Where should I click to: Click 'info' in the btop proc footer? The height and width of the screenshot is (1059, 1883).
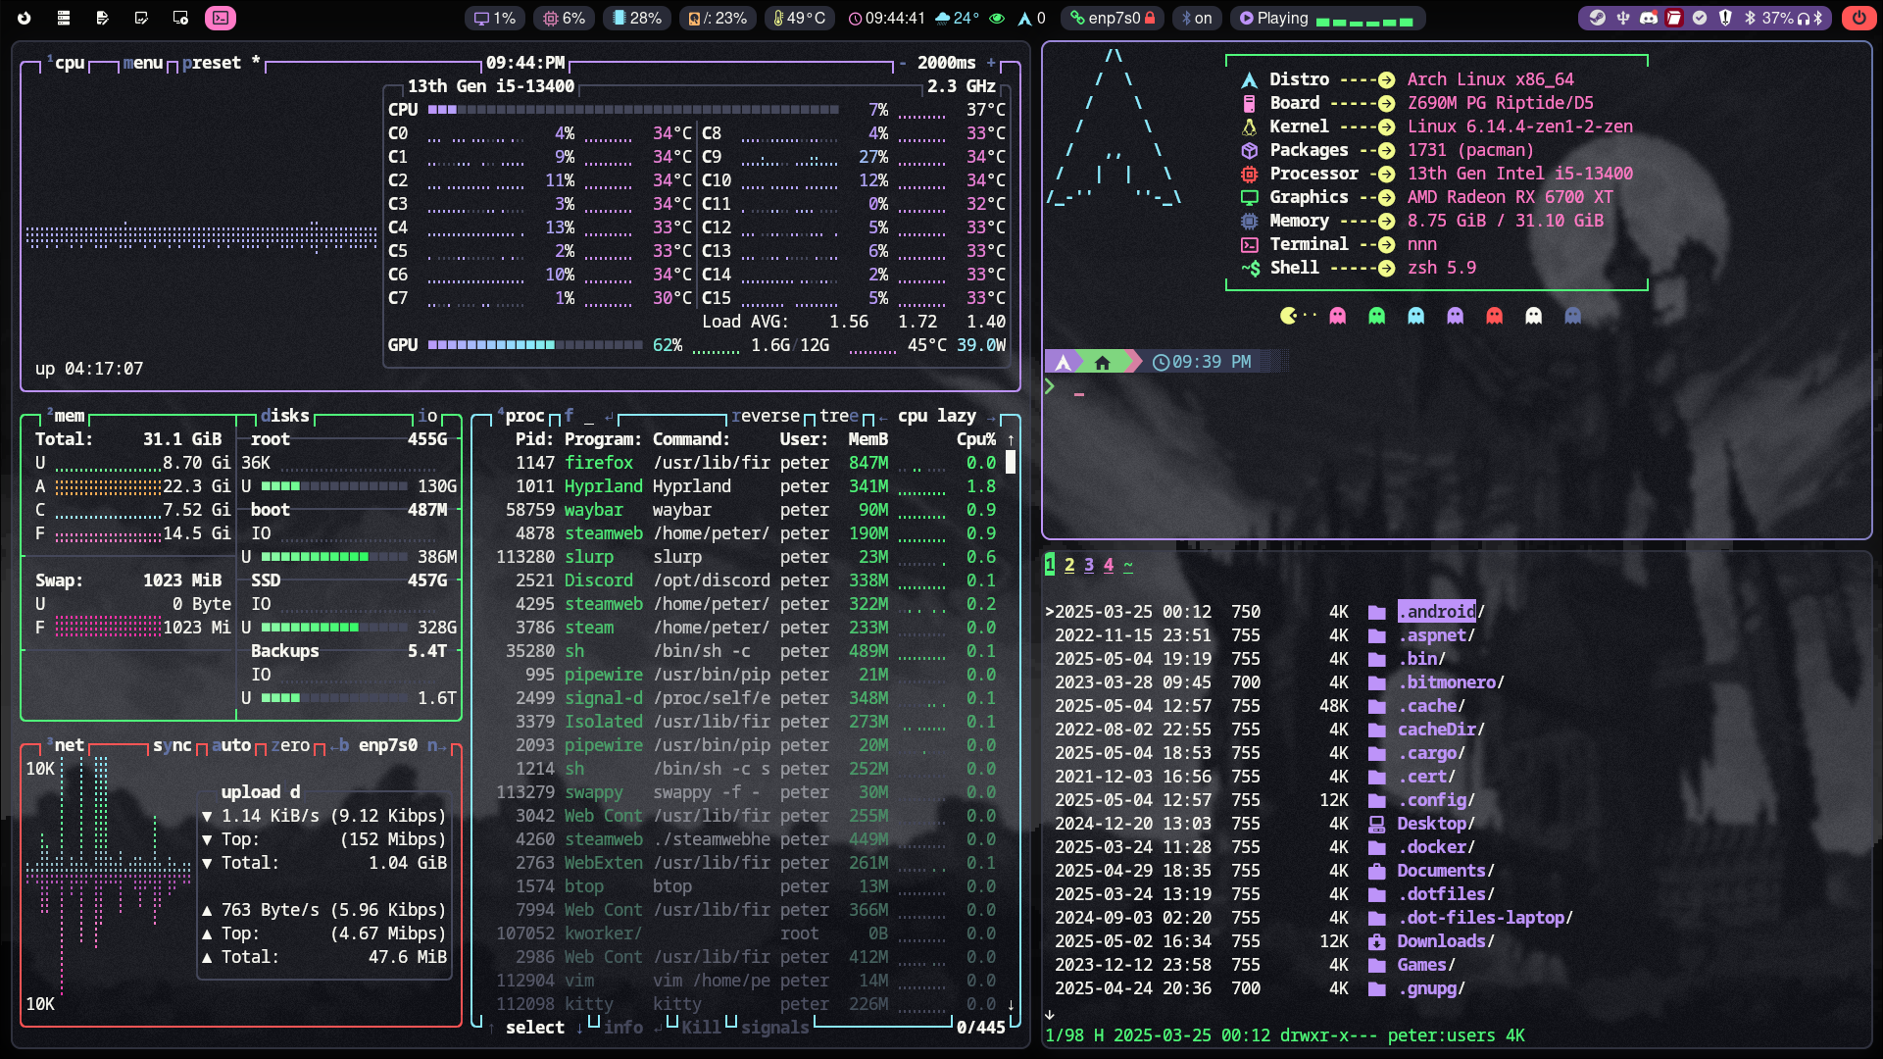(623, 1028)
